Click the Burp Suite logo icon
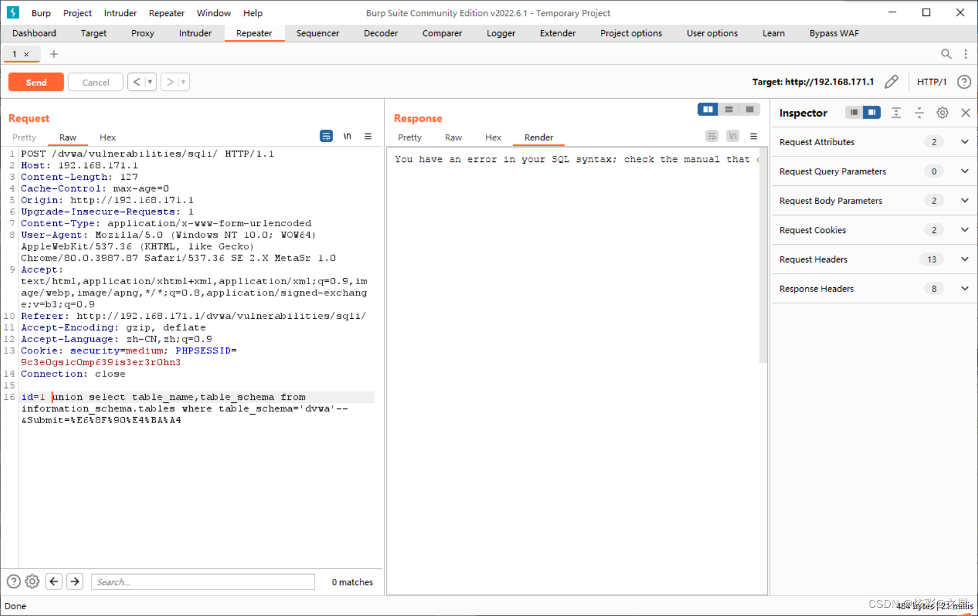 click(x=12, y=12)
